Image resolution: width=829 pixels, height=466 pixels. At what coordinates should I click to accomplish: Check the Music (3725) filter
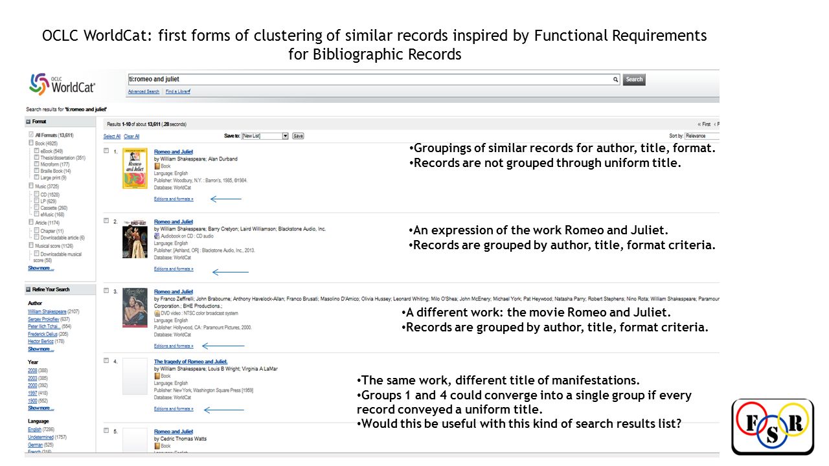pyautogui.click(x=30, y=186)
